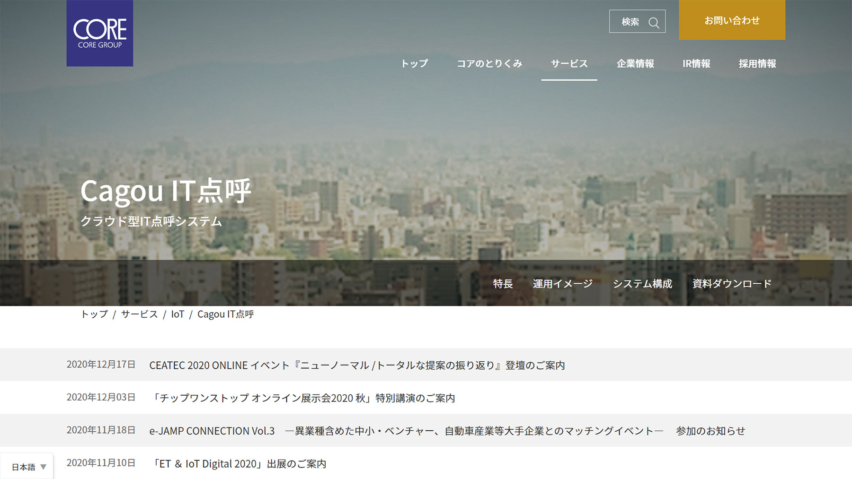Image resolution: width=852 pixels, height=479 pixels.
Task: Click the Cagou IT点呼 page heading
Action: tap(166, 191)
